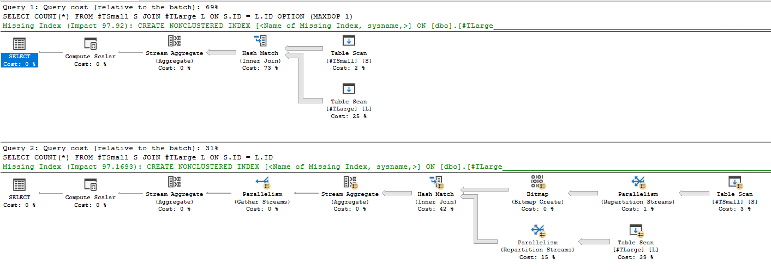Image resolution: width=771 pixels, height=277 pixels.
Task: Click Query 1 SQL statement with MAXDOP option
Action: (177, 16)
